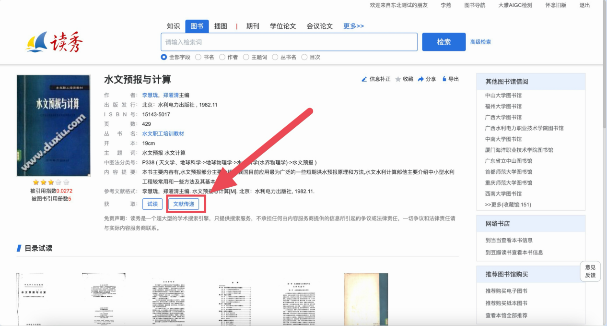
Task: Open 高级检索 advanced search options
Action: pos(480,42)
